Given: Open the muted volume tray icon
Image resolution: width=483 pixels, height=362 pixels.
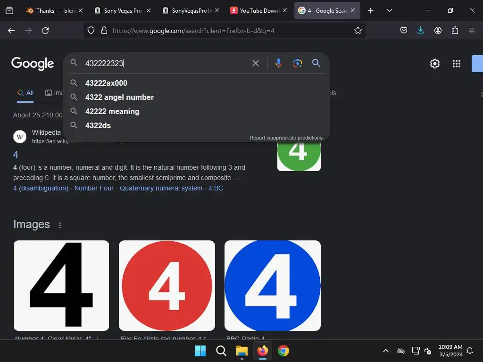Looking at the screenshot, I should click(428, 351).
